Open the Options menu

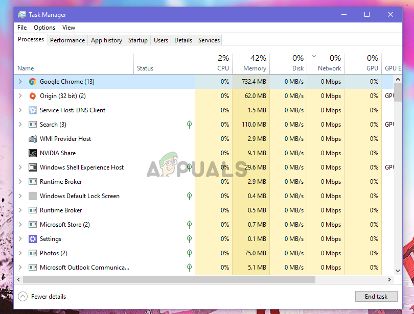click(x=44, y=28)
